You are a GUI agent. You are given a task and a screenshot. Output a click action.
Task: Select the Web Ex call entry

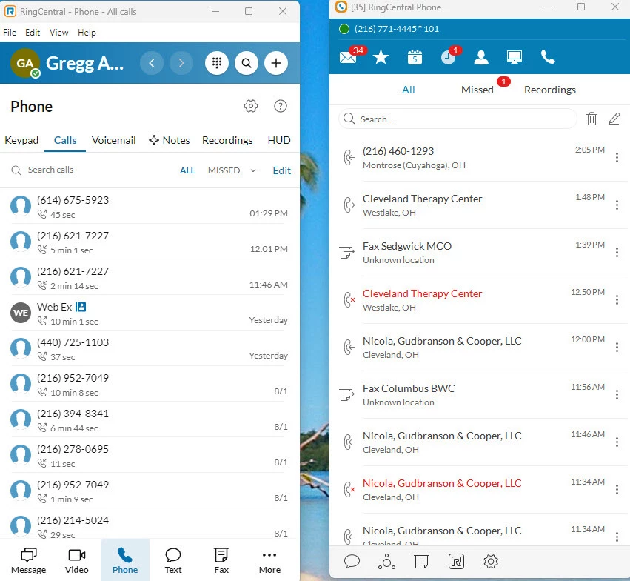pyautogui.click(x=150, y=313)
